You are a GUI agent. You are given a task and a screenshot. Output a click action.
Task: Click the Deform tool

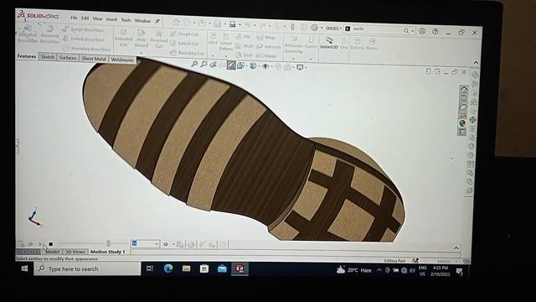(358, 44)
